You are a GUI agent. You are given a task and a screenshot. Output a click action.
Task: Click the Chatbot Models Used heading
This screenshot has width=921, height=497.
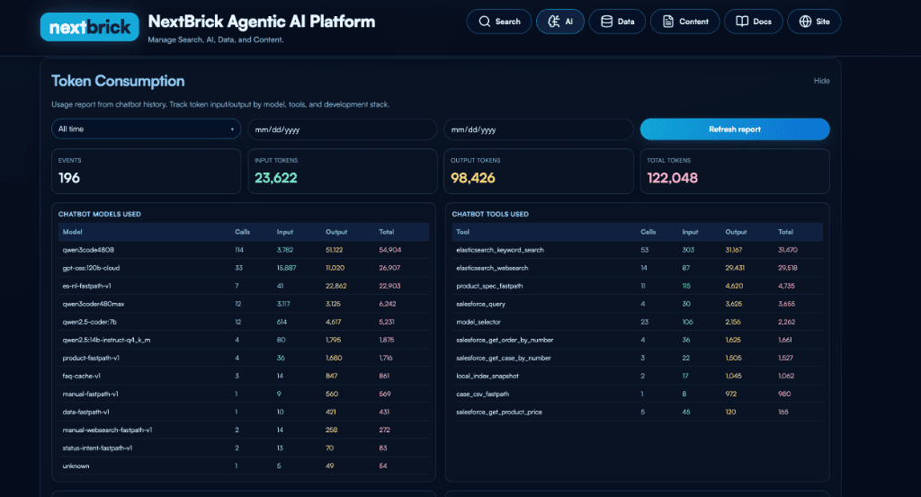(x=99, y=214)
